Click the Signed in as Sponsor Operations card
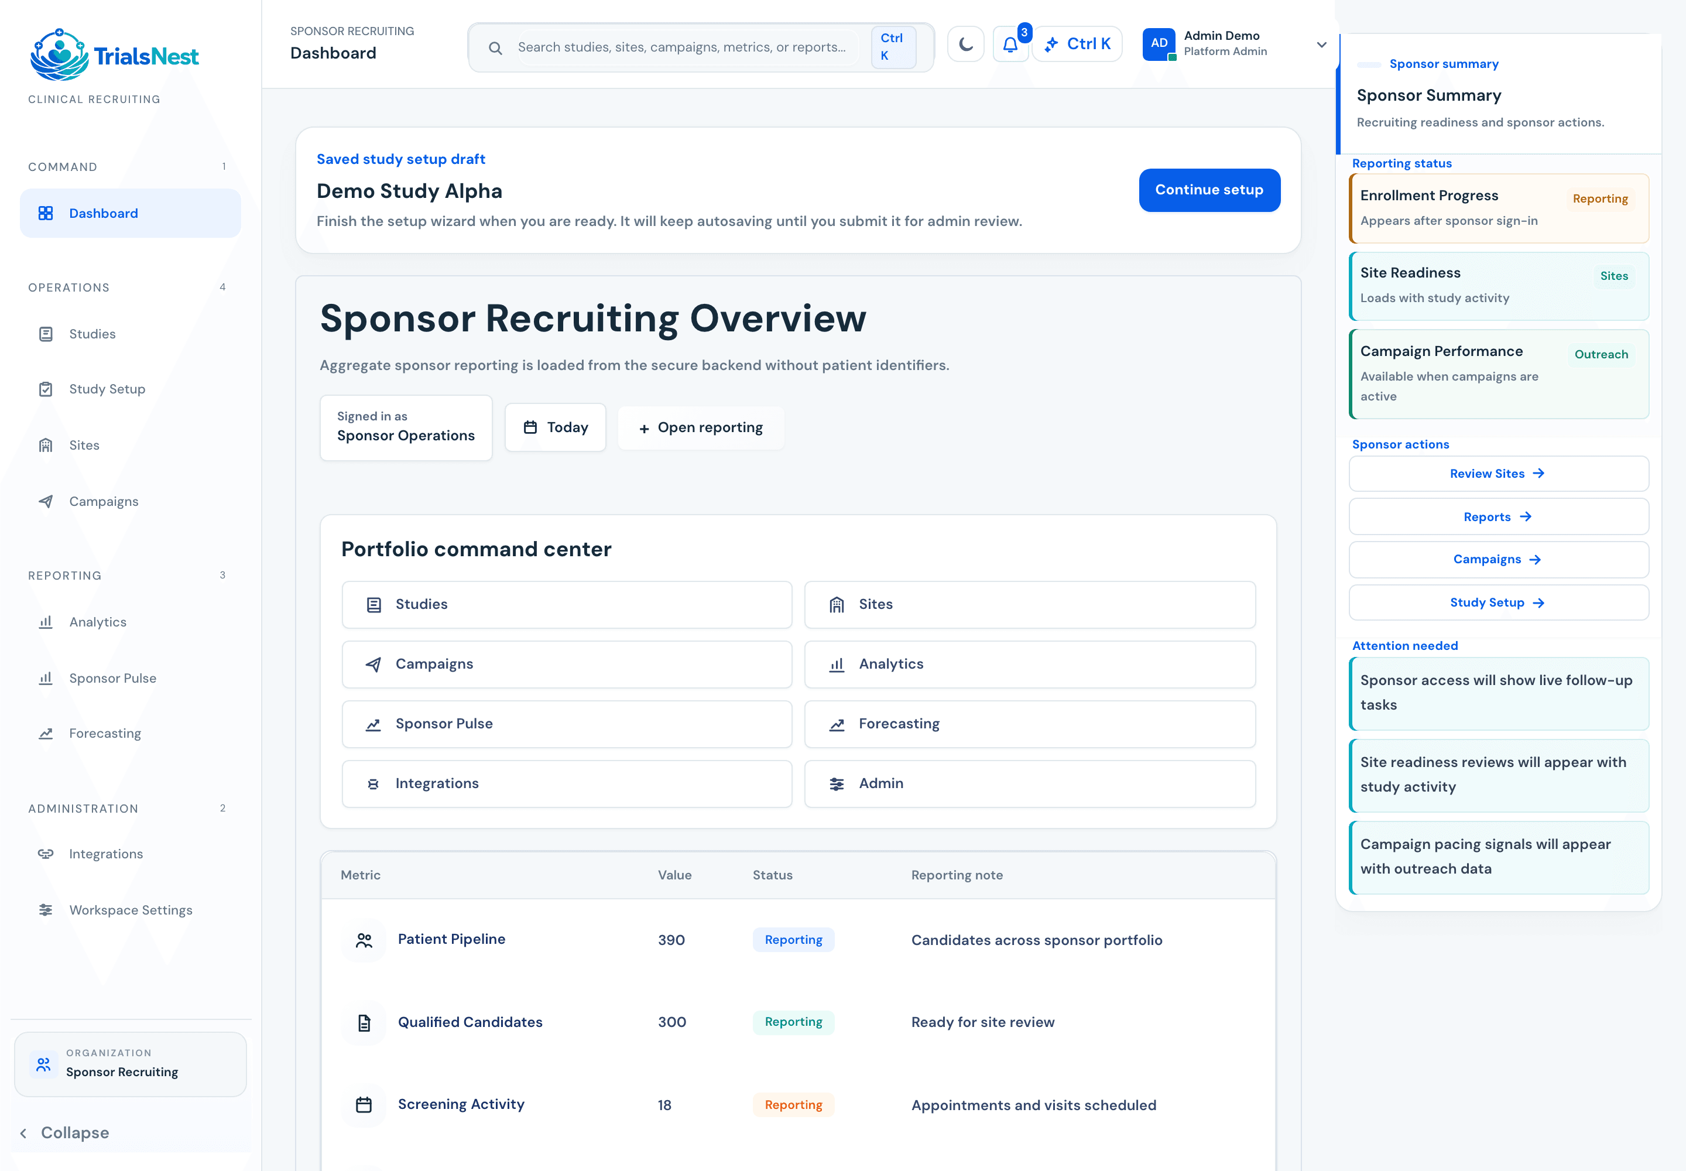The height and width of the screenshot is (1171, 1686). (406, 427)
